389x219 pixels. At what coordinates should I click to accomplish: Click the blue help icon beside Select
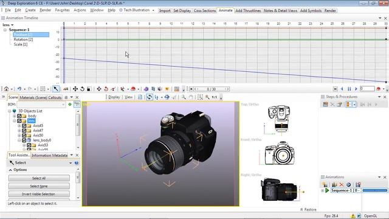(77, 163)
